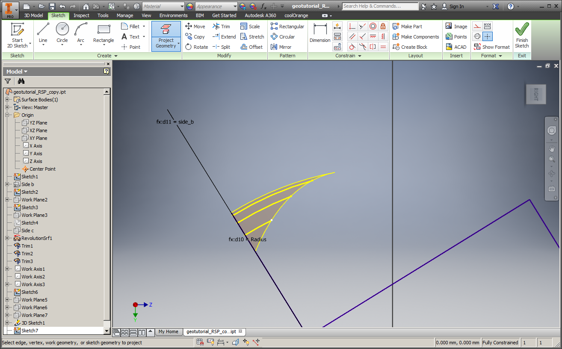Viewport: 562px width, 349px height.
Task: Open the Environments tab
Action: (x=174, y=15)
